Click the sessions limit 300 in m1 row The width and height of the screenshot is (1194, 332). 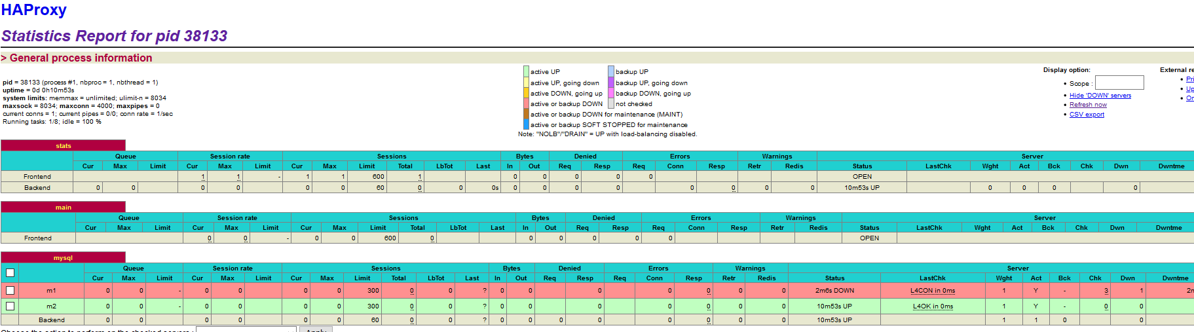(x=373, y=290)
